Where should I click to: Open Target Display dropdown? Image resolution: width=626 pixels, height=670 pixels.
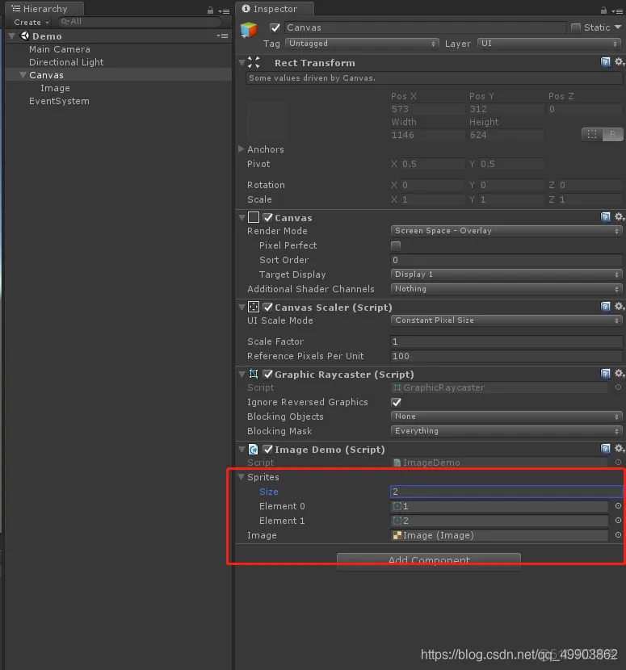[x=506, y=274]
